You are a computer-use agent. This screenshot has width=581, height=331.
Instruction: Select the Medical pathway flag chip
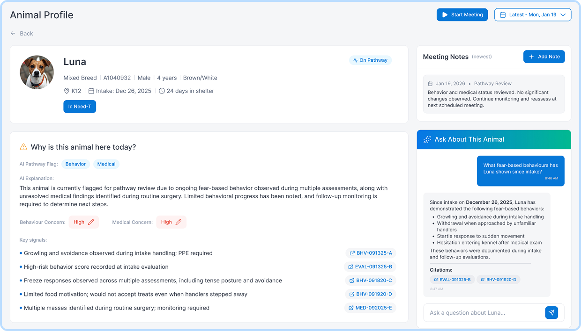pyautogui.click(x=106, y=164)
